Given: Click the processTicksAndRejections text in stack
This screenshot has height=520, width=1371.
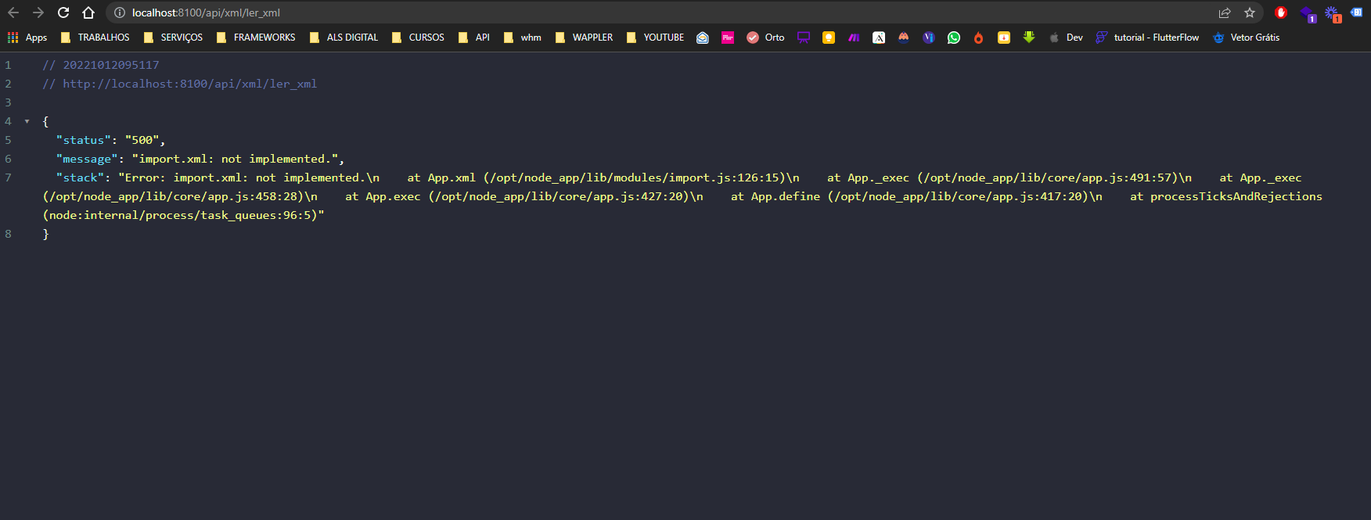Looking at the screenshot, I should pos(1236,196).
